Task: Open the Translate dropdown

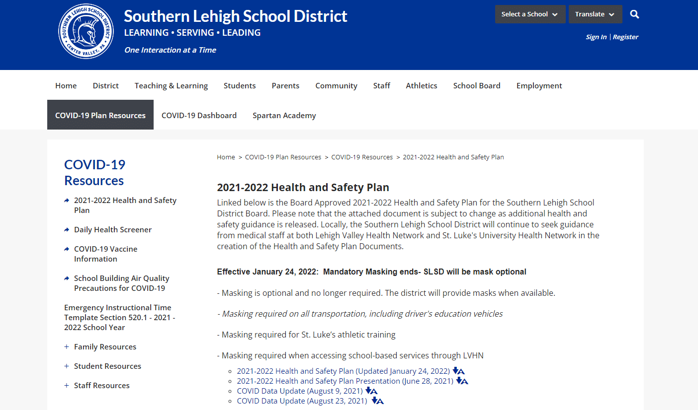Action: coord(595,14)
